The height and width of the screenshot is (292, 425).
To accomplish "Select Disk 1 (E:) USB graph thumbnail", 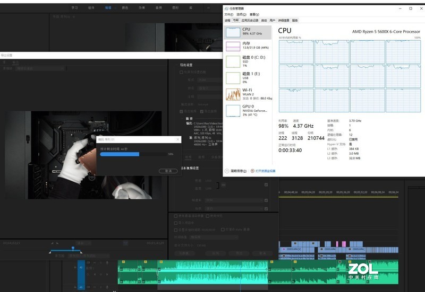I will point(233,78).
